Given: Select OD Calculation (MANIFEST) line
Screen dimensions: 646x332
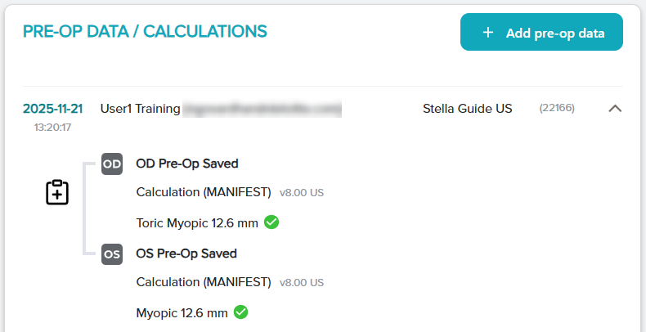Looking at the screenshot, I should click(204, 193).
